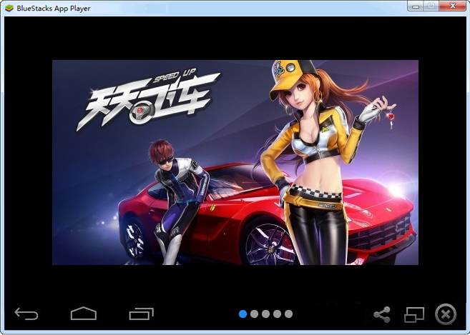Image resolution: width=470 pixels, height=335 pixels.
Task: Toggle full screen with the double-window icon
Action: click(414, 314)
